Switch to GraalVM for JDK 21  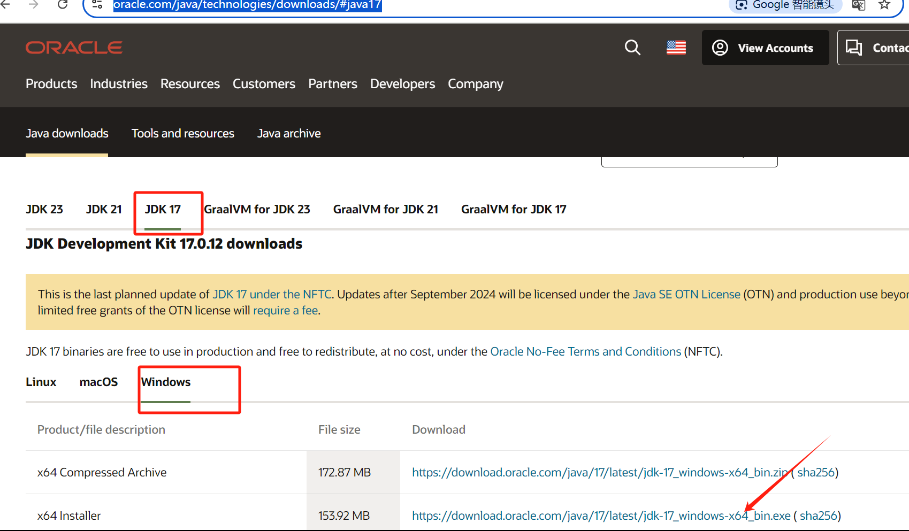pyautogui.click(x=385, y=209)
